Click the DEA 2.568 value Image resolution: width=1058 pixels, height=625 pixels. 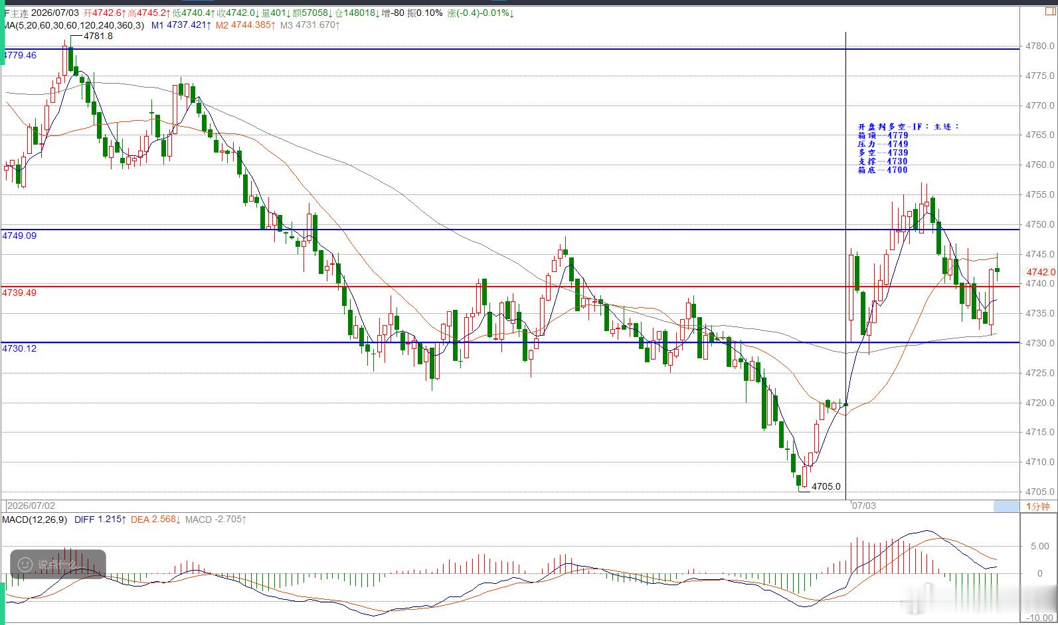coord(156,520)
